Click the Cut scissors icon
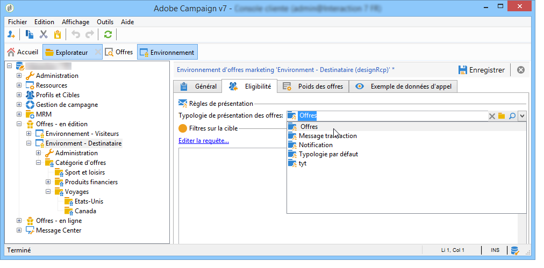The height and width of the screenshot is (268, 544). click(x=44, y=34)
